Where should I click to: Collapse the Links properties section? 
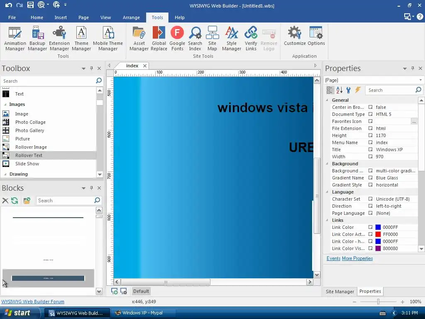pyautogui.click(x=327, y=220)
